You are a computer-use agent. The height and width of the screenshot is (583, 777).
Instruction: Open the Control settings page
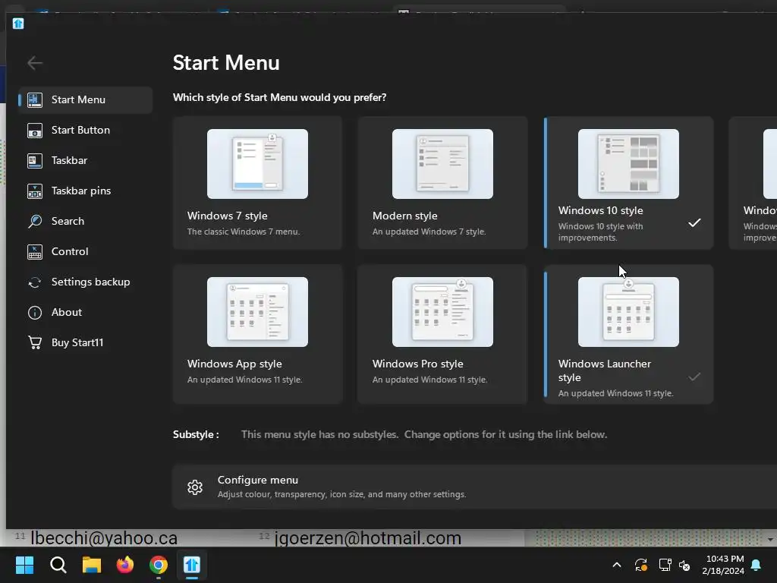(85, 252)
